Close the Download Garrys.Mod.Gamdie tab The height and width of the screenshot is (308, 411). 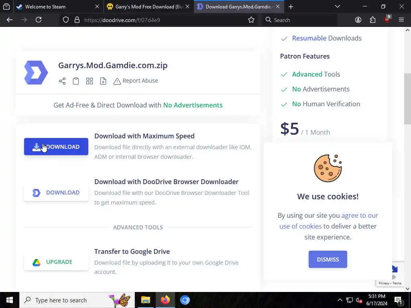point(278,7)
